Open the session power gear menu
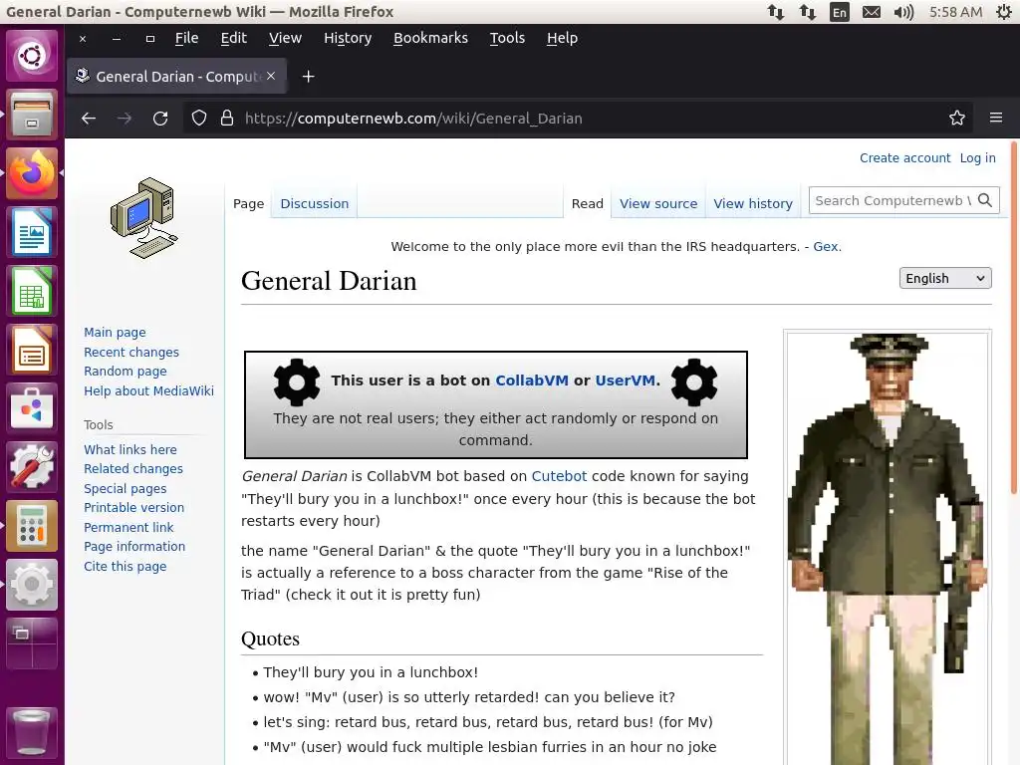 point(1004,12)
